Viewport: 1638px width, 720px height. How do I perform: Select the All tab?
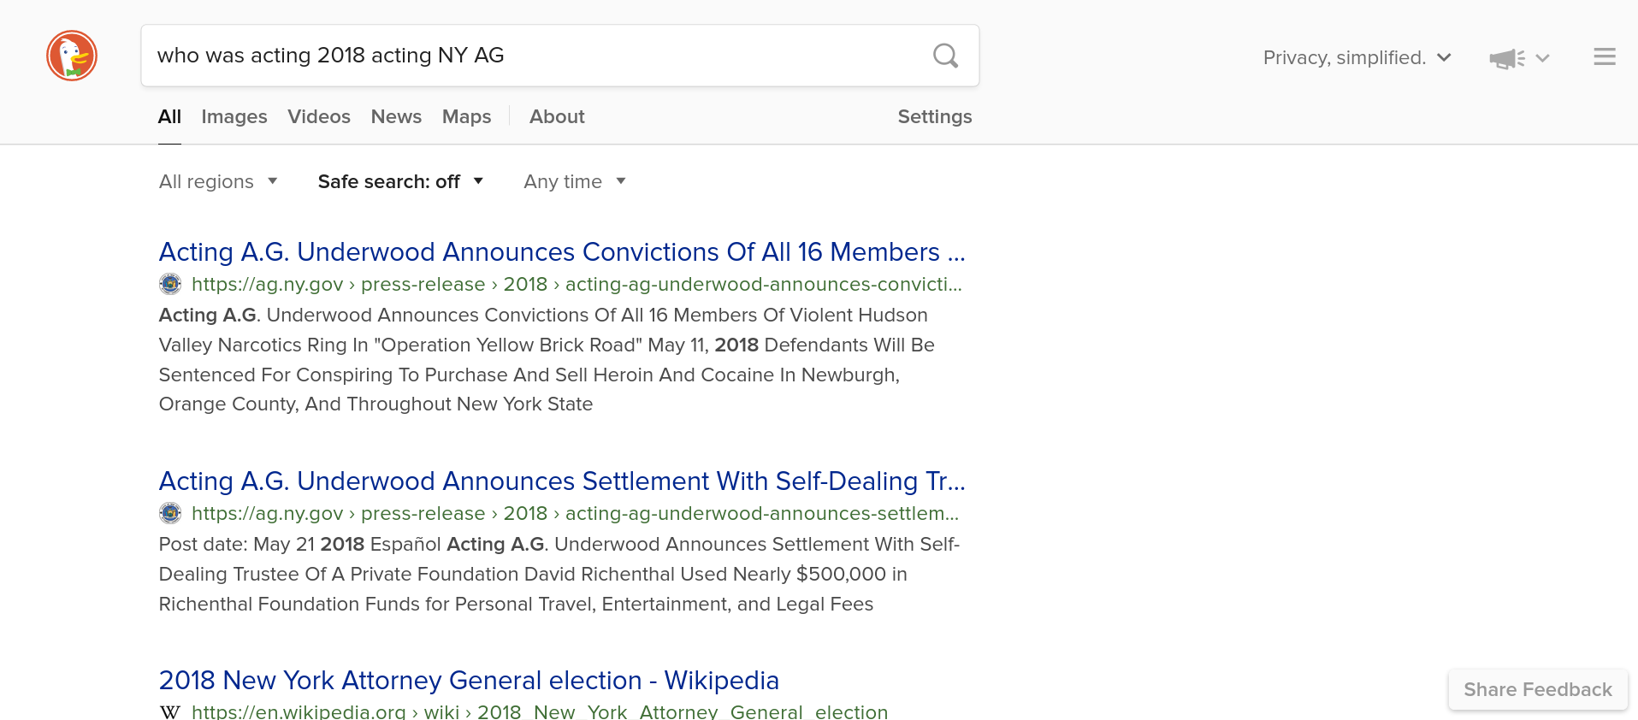tap(169, 116)
